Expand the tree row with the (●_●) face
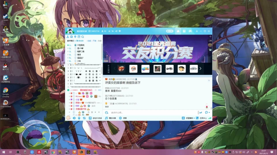Image resolution: width=277 pixels, height=155 pixels. click(68, 74)
